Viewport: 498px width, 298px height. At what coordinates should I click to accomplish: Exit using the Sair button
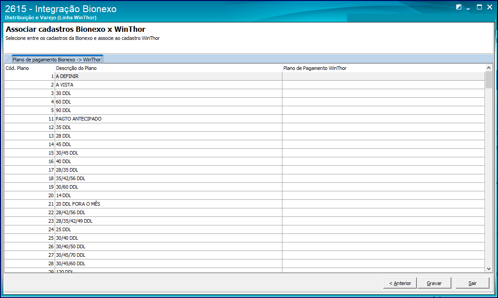(x=472, y=283)
